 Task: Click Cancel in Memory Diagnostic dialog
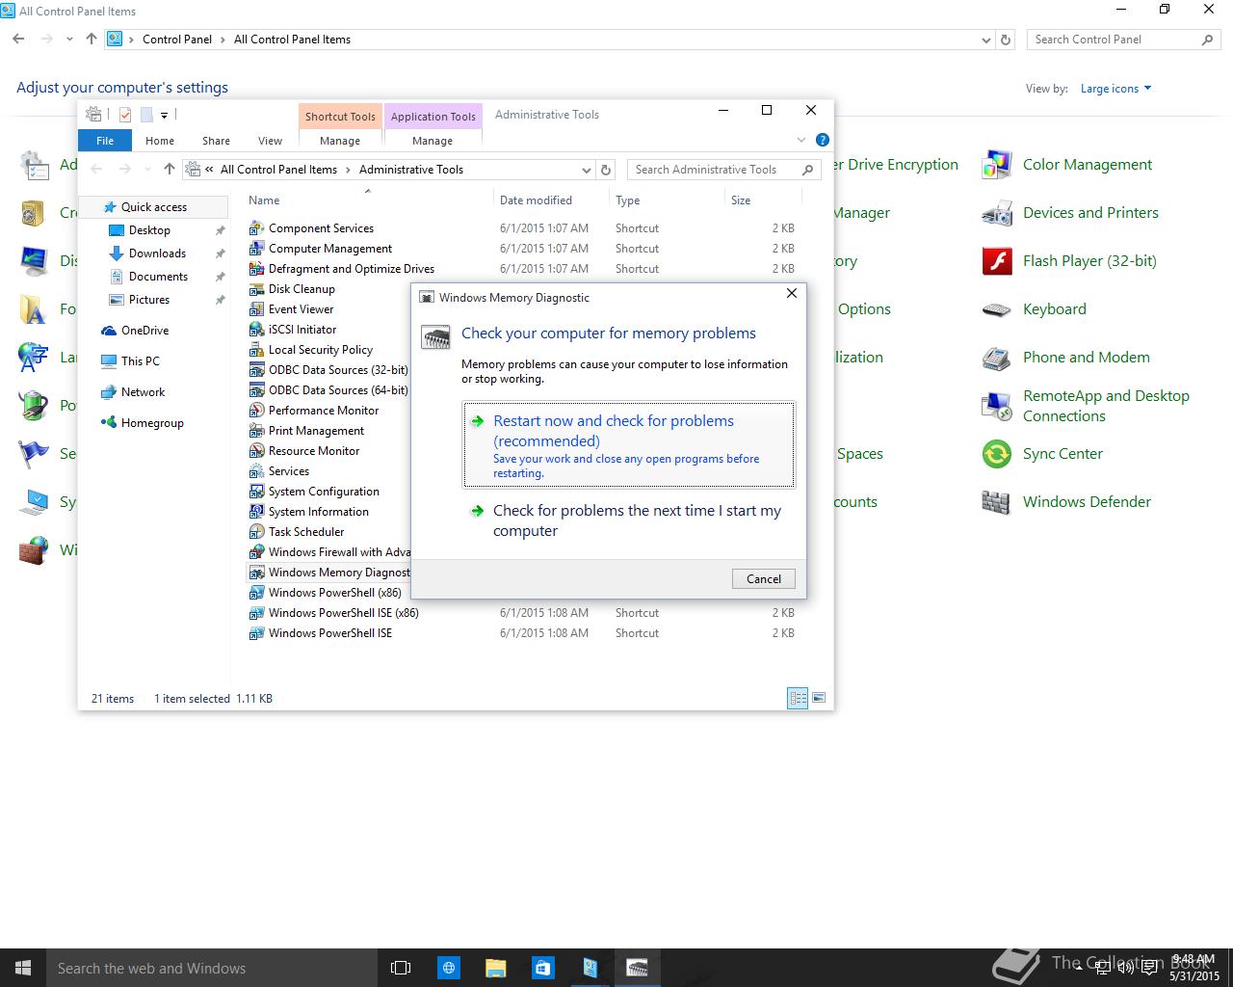(x=764, y=578)
